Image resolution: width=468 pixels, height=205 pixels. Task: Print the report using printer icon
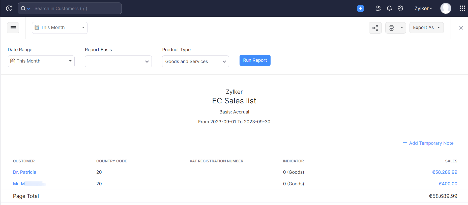(392, 28)
